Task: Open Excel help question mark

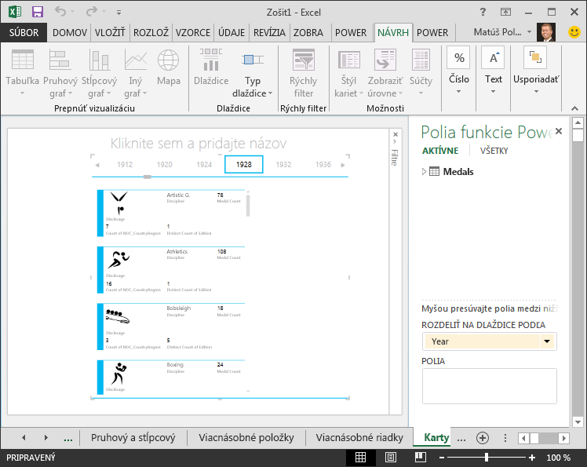Action: [x=483, y=12]
